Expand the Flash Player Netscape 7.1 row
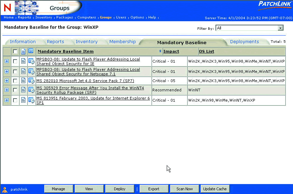The width and height of the screenshot is (293, 194). pos(7,72)
